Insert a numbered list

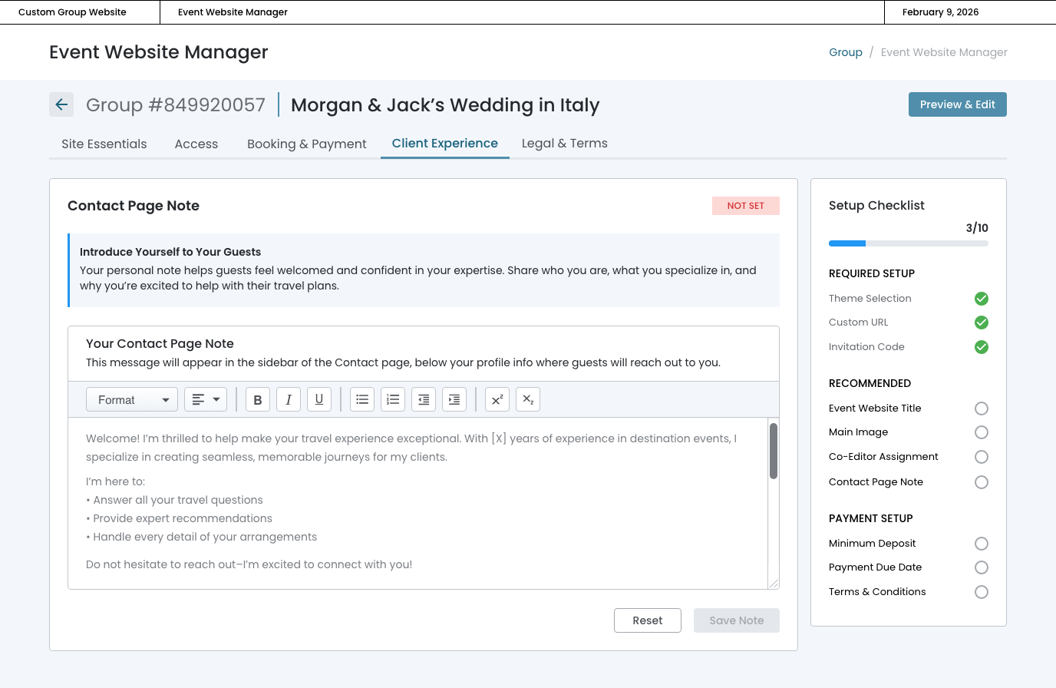point(393,399)
